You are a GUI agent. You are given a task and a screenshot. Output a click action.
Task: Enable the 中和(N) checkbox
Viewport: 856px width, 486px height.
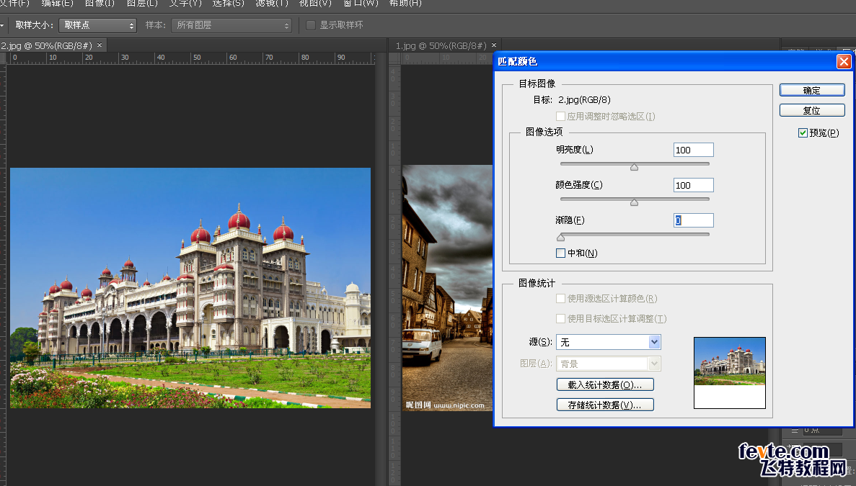560,253
